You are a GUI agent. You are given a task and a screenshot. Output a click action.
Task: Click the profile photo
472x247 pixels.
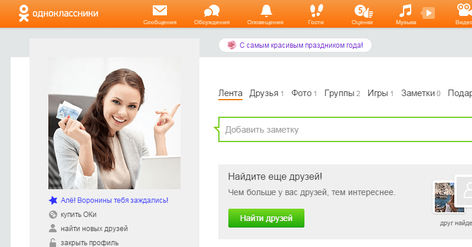(114, 123)
